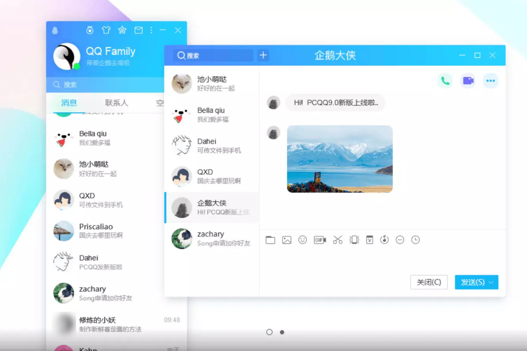Open the emoji picker in chat toolbar
This screenshot has height=351, width=527.
(x=302, y=240)
